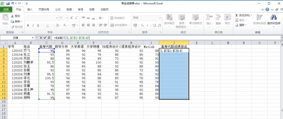Image resolution: width=283 pixels, height=119 pixels.
Task: Click the increase indent icon
Action: click(105, 25)
